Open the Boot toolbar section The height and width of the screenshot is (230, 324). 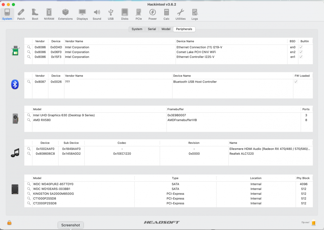[35, 15]
